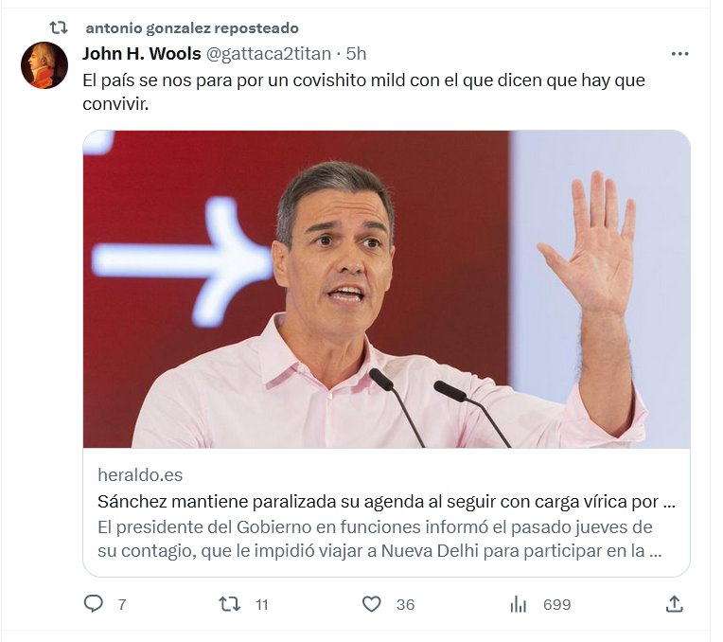
Task: Click the @gattaca2titan handle
Action: [x=269, y=54]
